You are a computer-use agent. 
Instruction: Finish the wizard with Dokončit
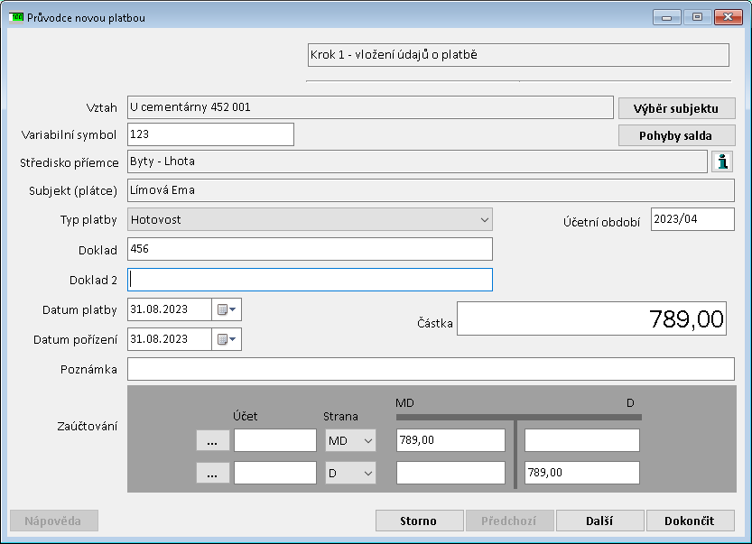pyautogui.click(x=690, y=521)
